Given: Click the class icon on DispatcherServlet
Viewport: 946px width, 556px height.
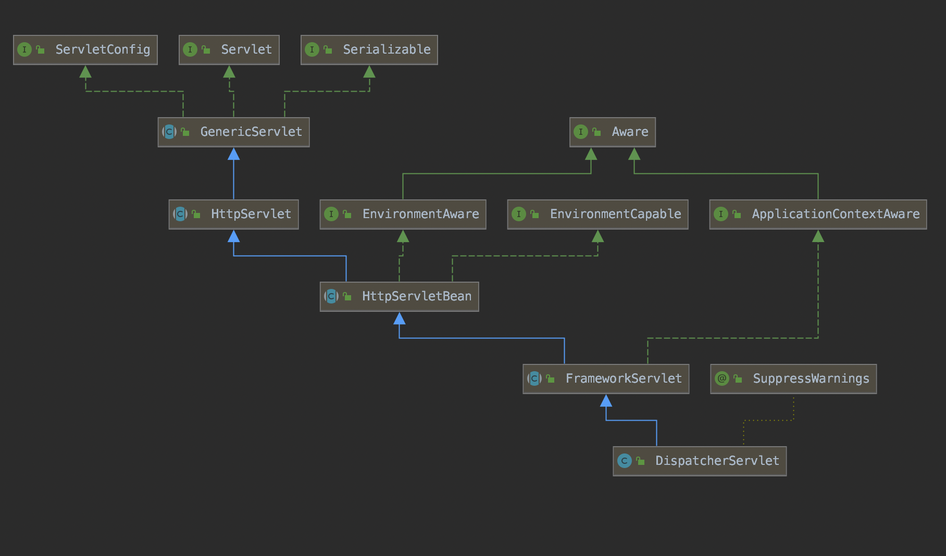Looking at the screenshot, I should pyautogui.click(x=624, y=461).
